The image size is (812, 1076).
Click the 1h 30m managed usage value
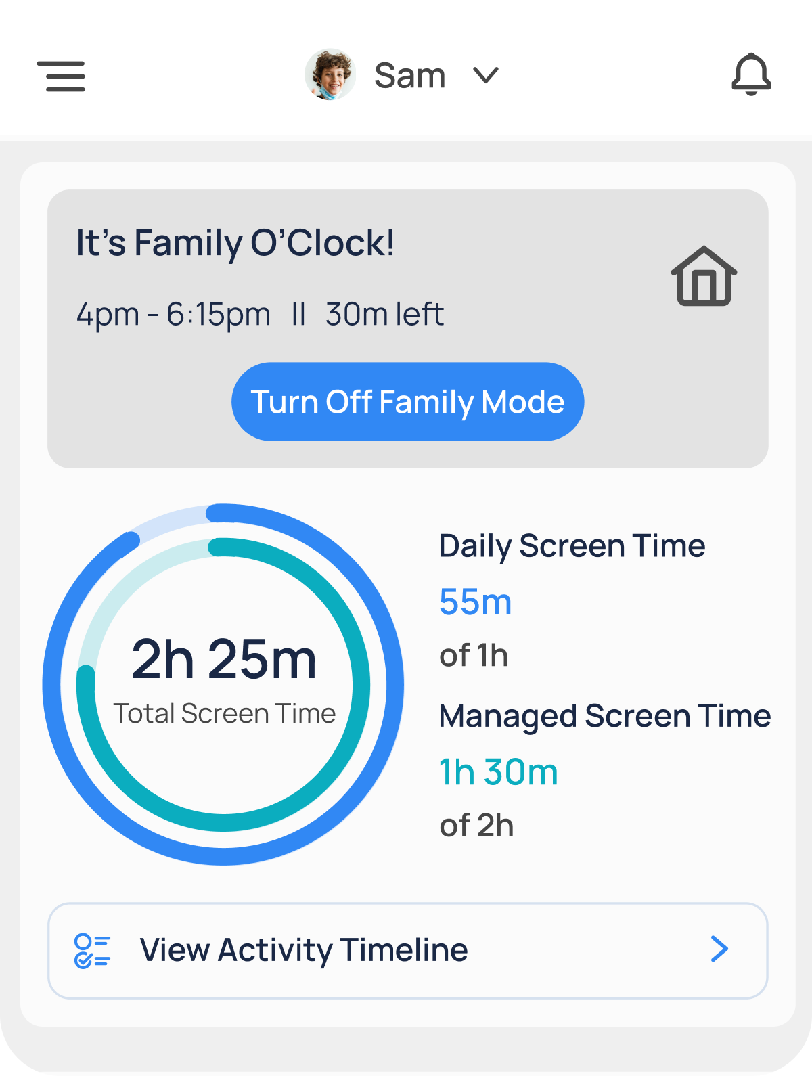(x=499, y=772)
